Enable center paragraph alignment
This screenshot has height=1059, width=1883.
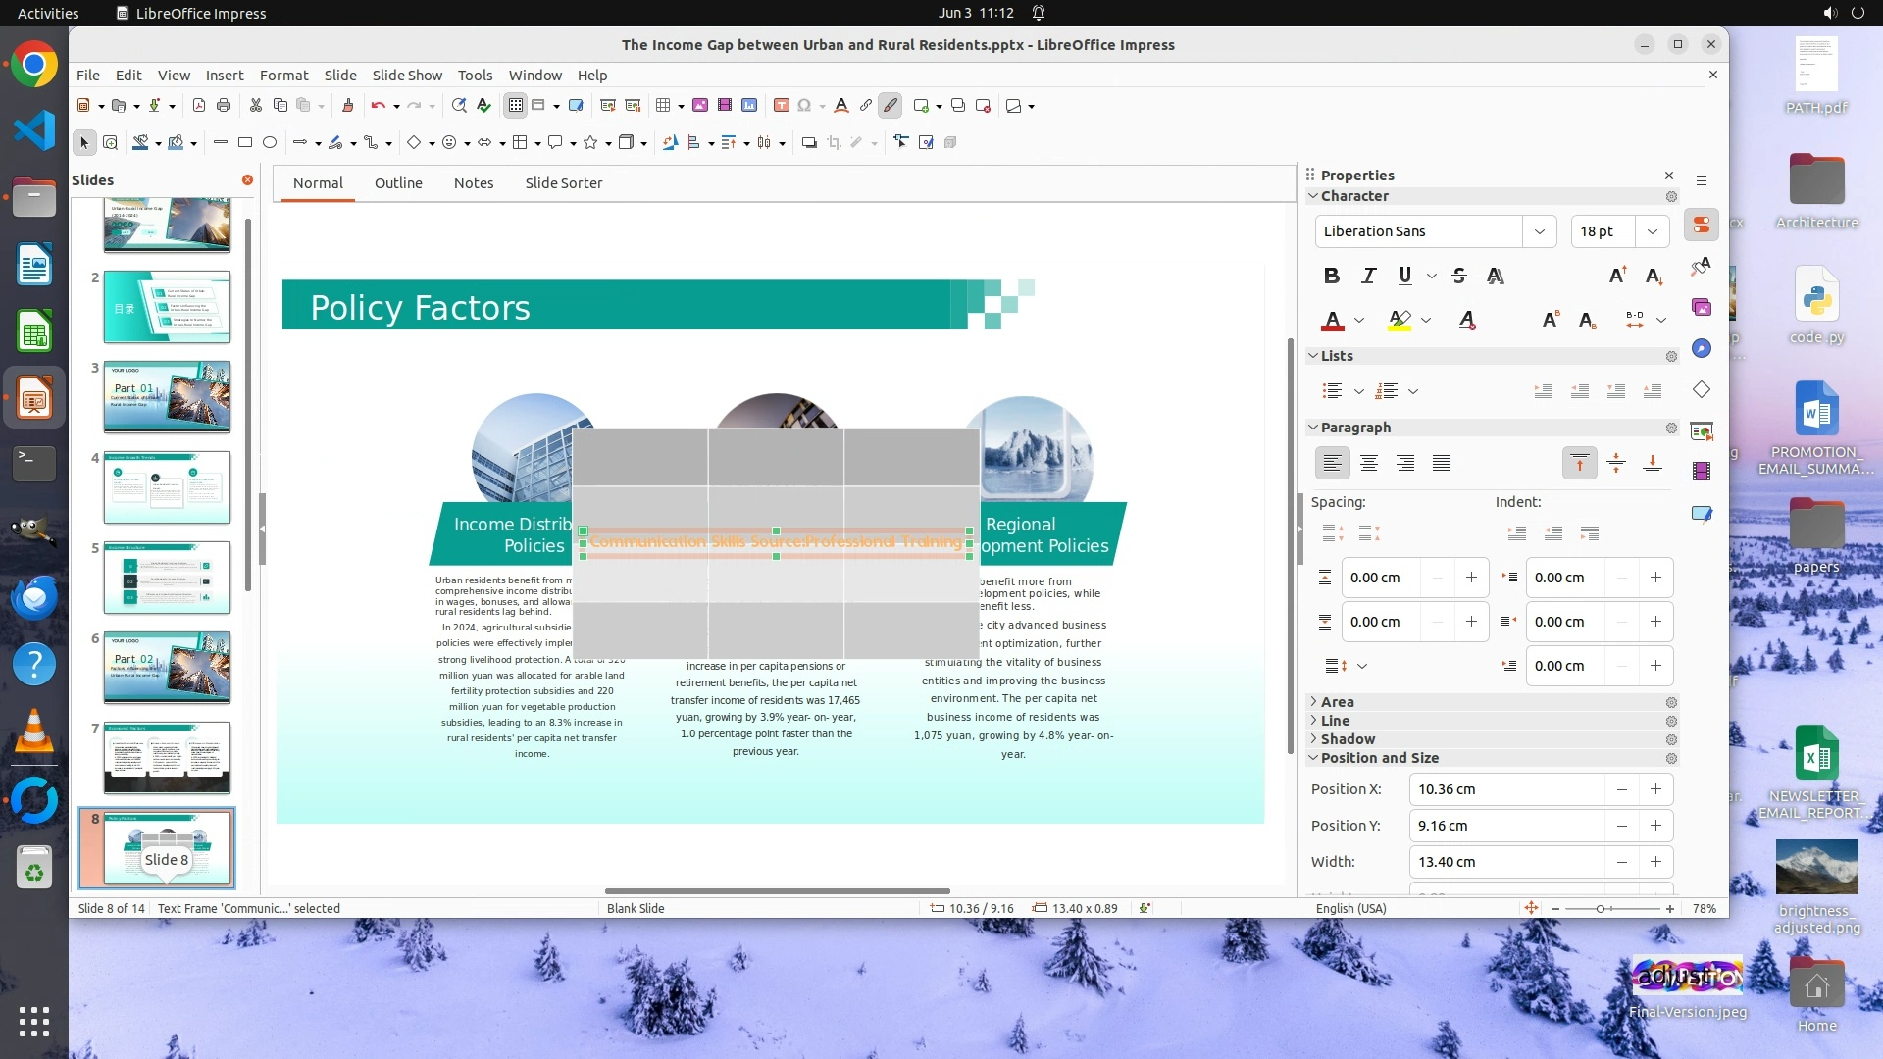pos(1369,463)
